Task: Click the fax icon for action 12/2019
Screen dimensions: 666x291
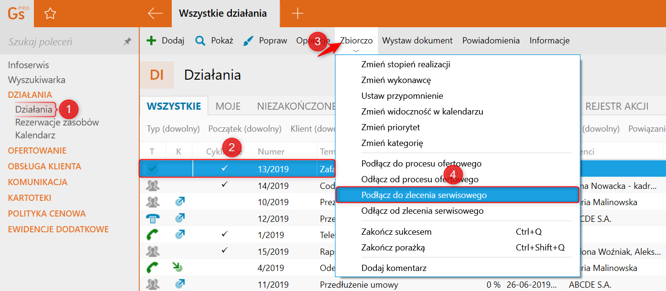Action: (x=153, y=218)
